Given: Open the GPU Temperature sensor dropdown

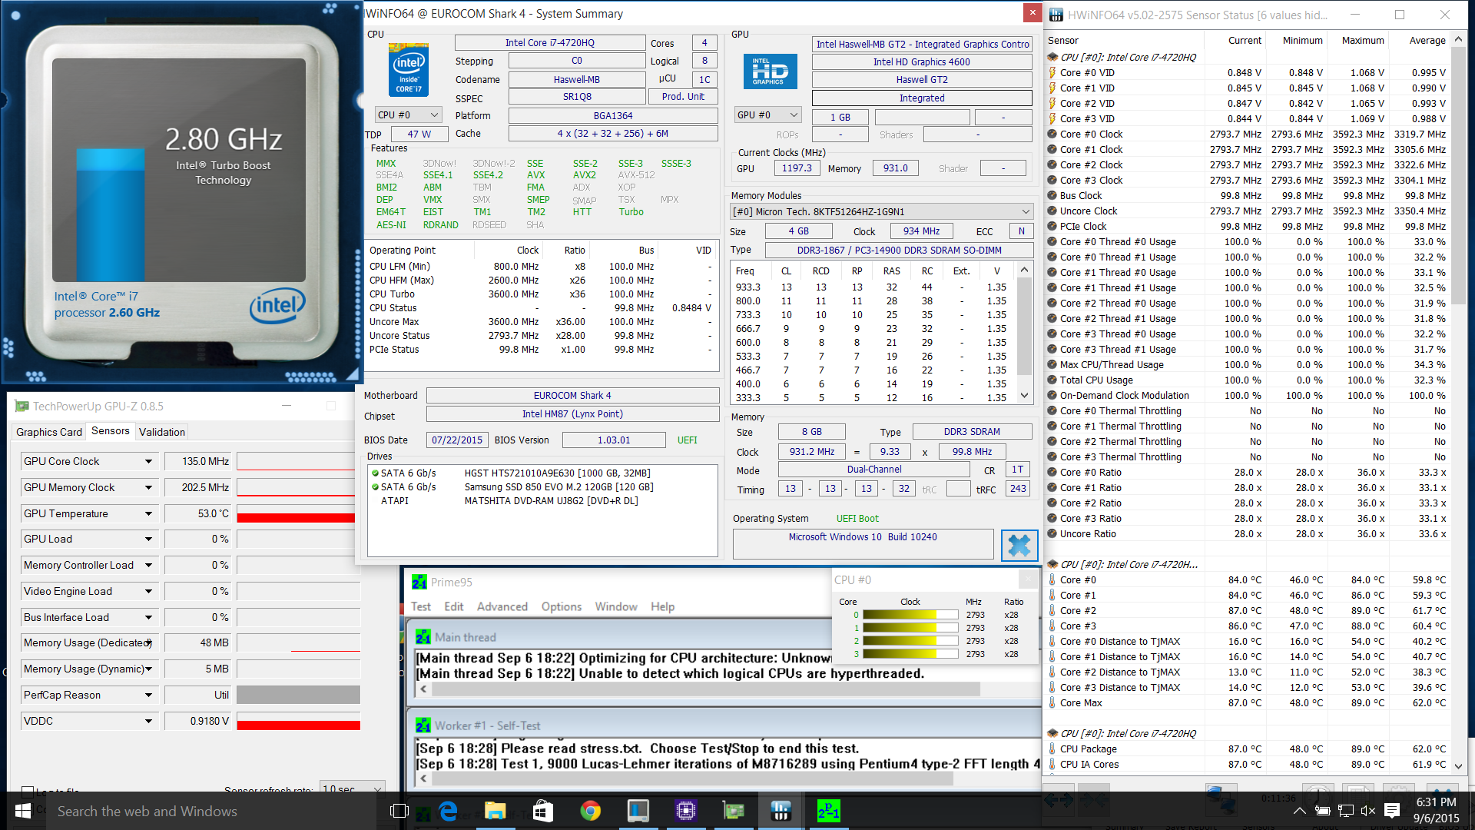Looking at the screenshot, I should click(148, 513).
